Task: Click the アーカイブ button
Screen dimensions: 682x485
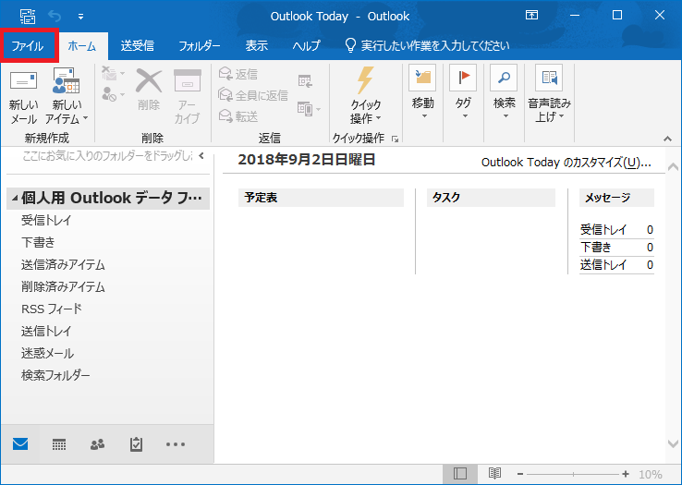Action: coord(188,97)
